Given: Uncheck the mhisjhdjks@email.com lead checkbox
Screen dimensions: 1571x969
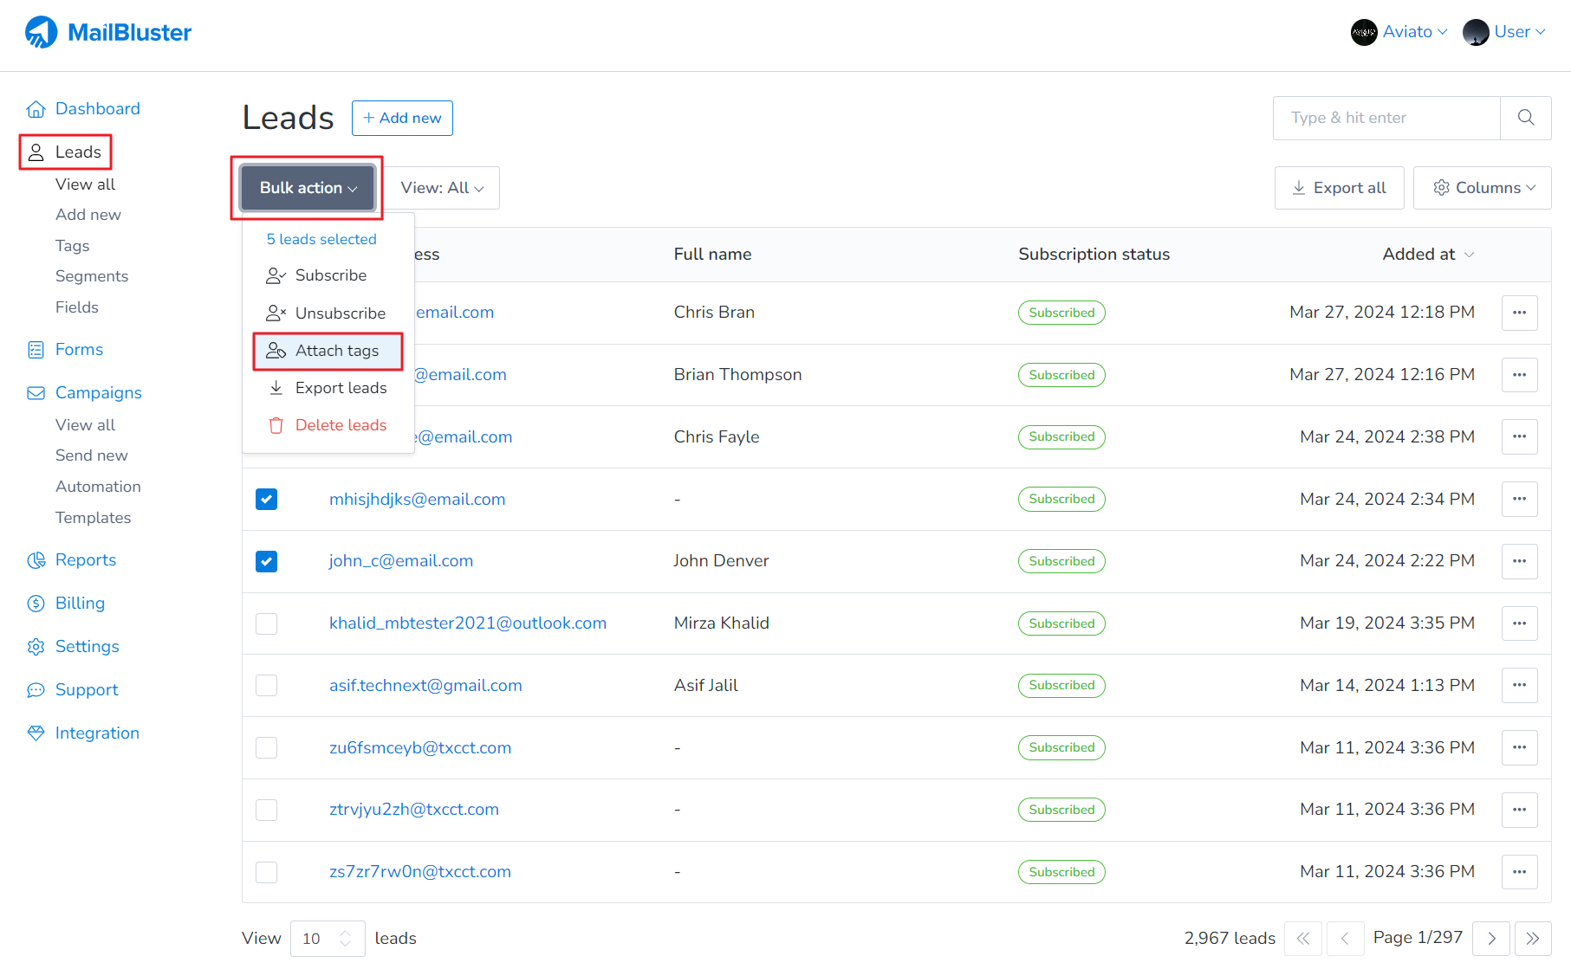Looking at the screenshot, I should point(267,500).
